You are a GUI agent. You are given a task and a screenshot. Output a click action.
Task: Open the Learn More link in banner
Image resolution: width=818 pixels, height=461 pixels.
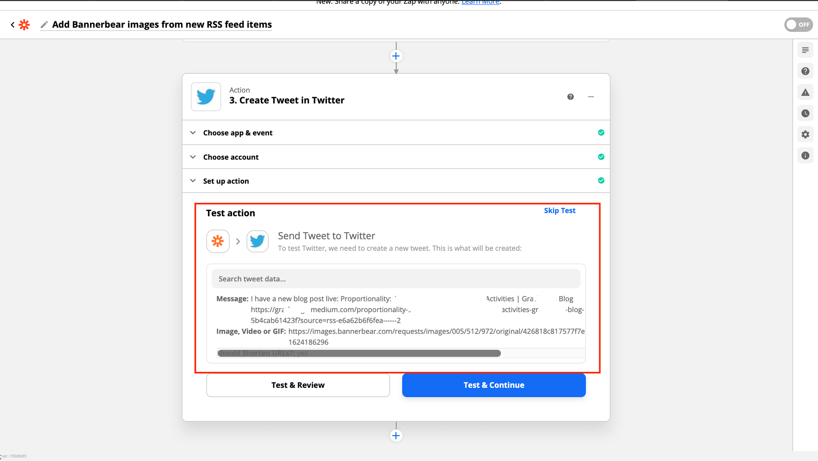pyautogui.click(x=480, y=2)
